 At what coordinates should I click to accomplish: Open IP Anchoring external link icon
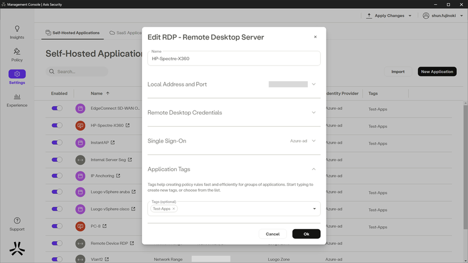pos(118,176)
